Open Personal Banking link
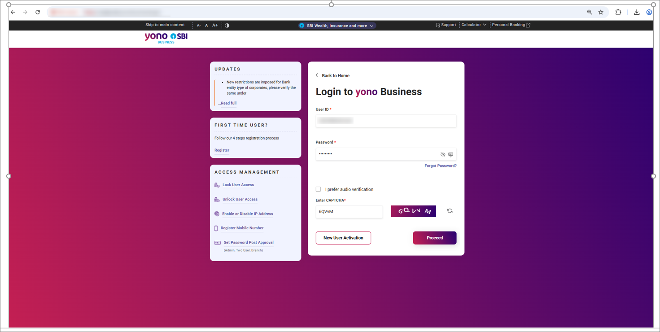 508,25
